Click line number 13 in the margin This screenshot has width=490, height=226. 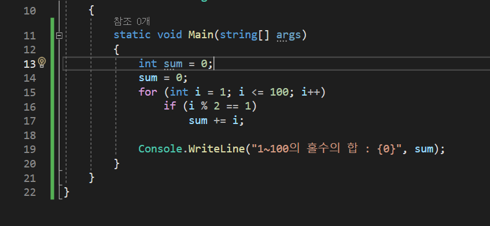coord(30,64)
